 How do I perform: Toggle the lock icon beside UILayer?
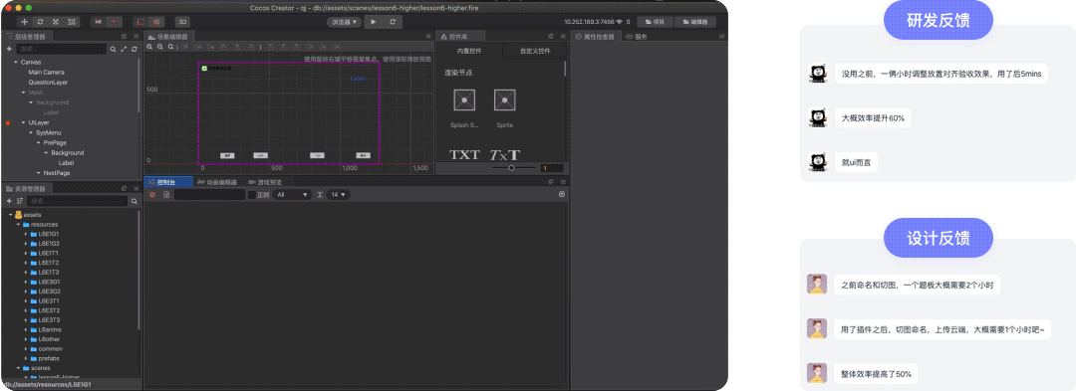coord(7,122)
